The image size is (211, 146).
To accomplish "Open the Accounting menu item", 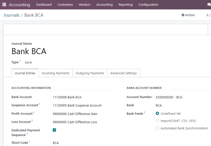I will click(104, 5).
